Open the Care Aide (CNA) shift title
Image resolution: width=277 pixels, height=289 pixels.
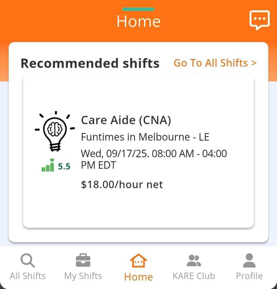(x=126, y=120)
